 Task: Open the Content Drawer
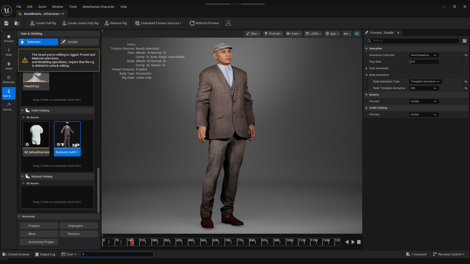(x=16, y=254)
